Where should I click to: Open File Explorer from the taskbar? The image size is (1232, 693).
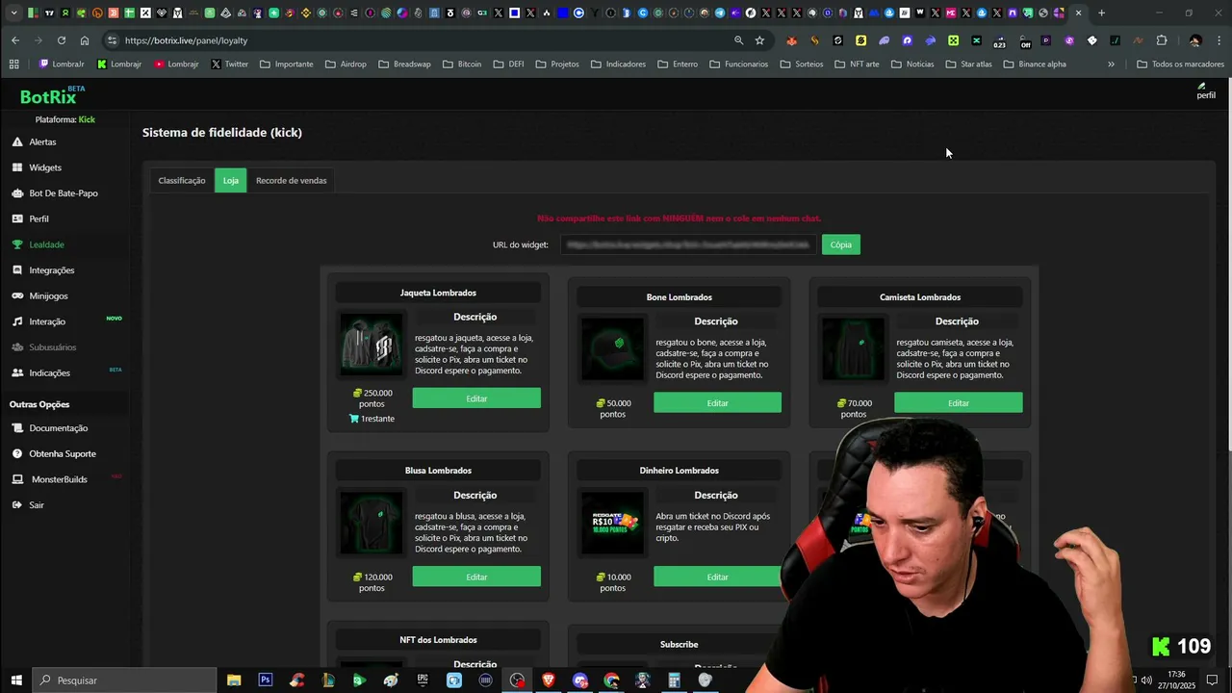pos(234,680)
